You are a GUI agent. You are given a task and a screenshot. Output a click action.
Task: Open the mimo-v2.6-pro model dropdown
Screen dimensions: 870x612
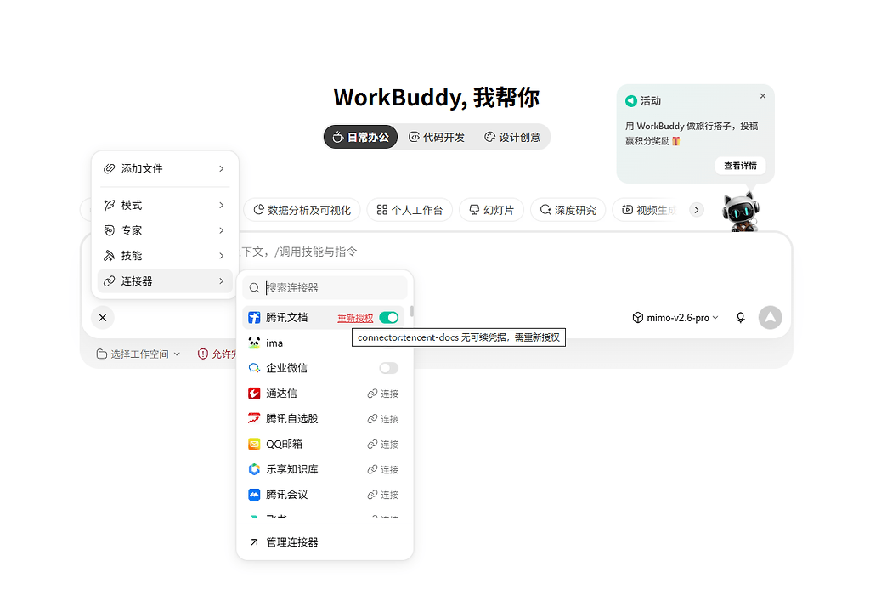(675, 318)
